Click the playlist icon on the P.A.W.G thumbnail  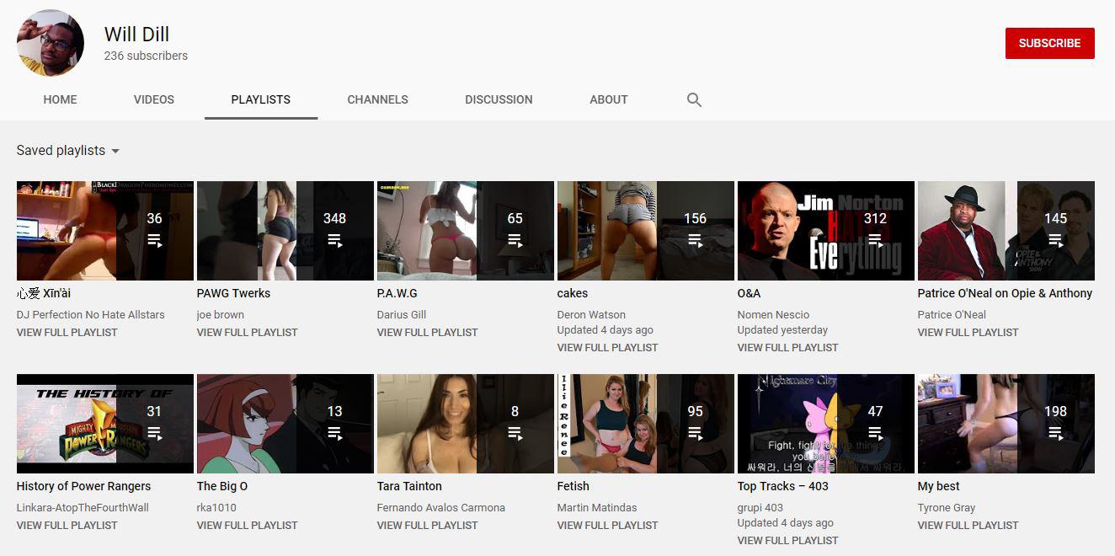coord(515,240)
